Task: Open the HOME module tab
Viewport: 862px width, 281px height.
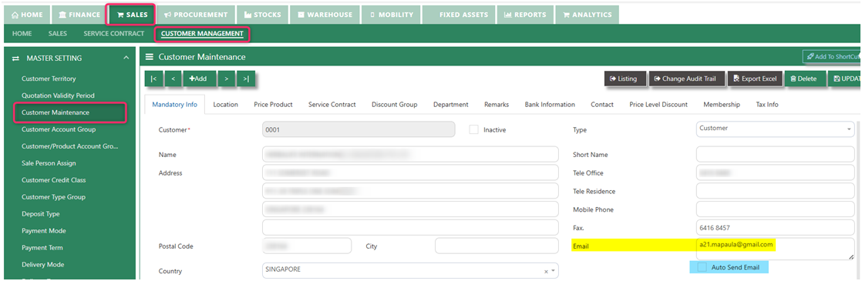Action: [x=27, y=15]
